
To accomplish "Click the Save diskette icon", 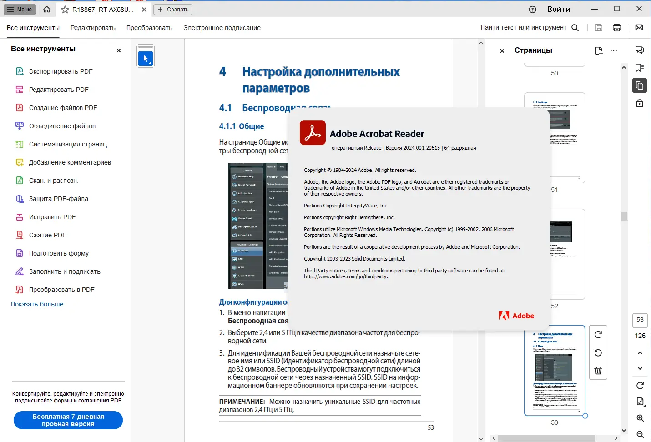I will [599, 28].
